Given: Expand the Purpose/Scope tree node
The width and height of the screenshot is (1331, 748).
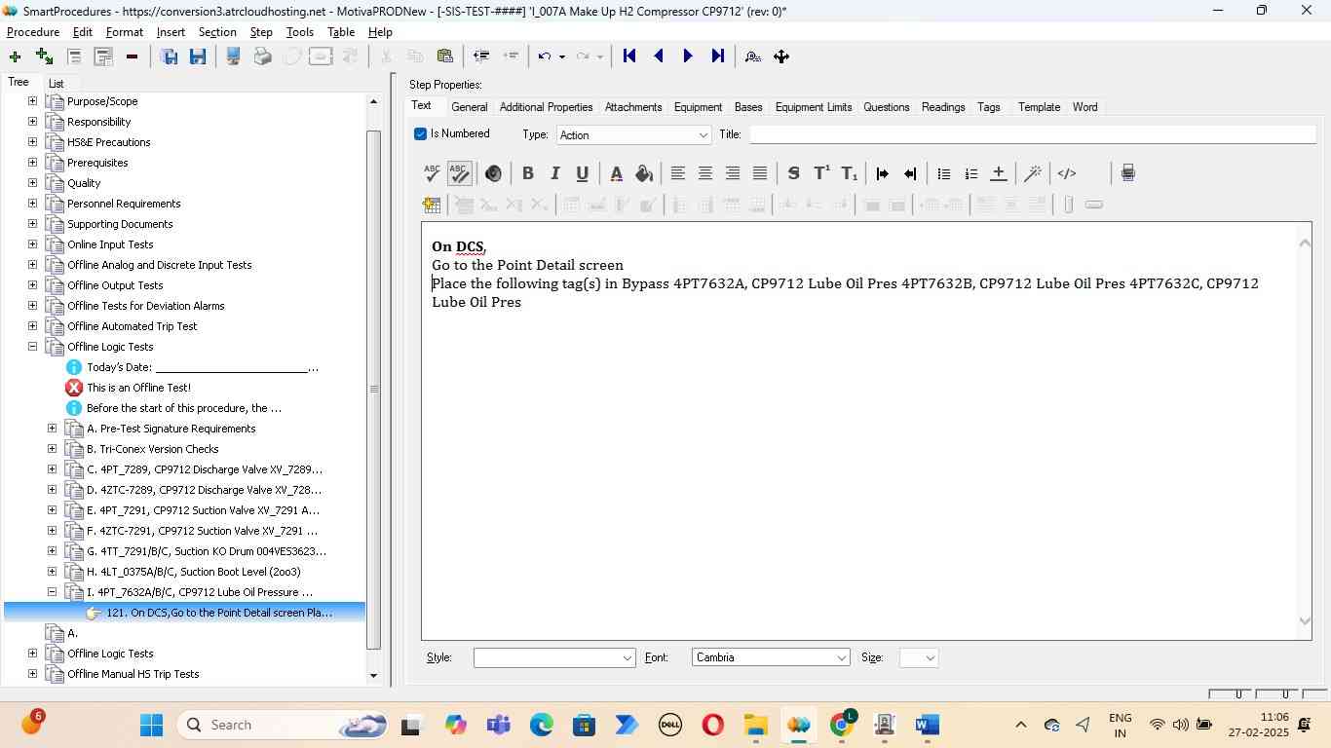Looking at the screenshot, I should (32, 101).
